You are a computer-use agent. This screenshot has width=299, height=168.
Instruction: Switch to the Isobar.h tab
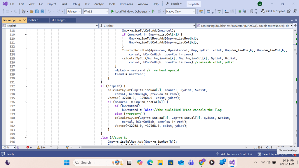click(33, 20)
